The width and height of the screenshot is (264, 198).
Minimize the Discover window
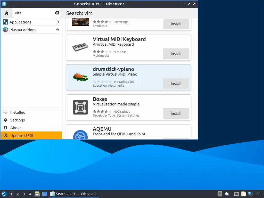tap(184, 4)
